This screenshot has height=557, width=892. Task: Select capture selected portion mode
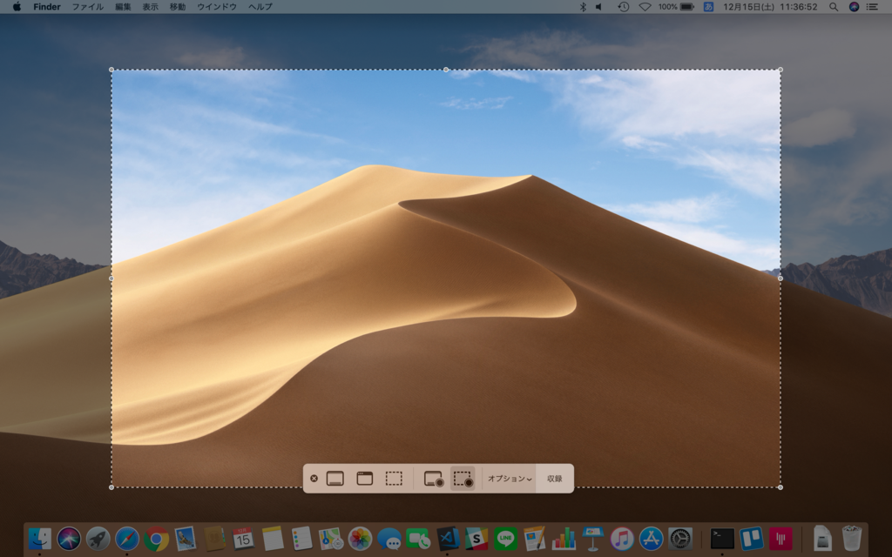394,479
